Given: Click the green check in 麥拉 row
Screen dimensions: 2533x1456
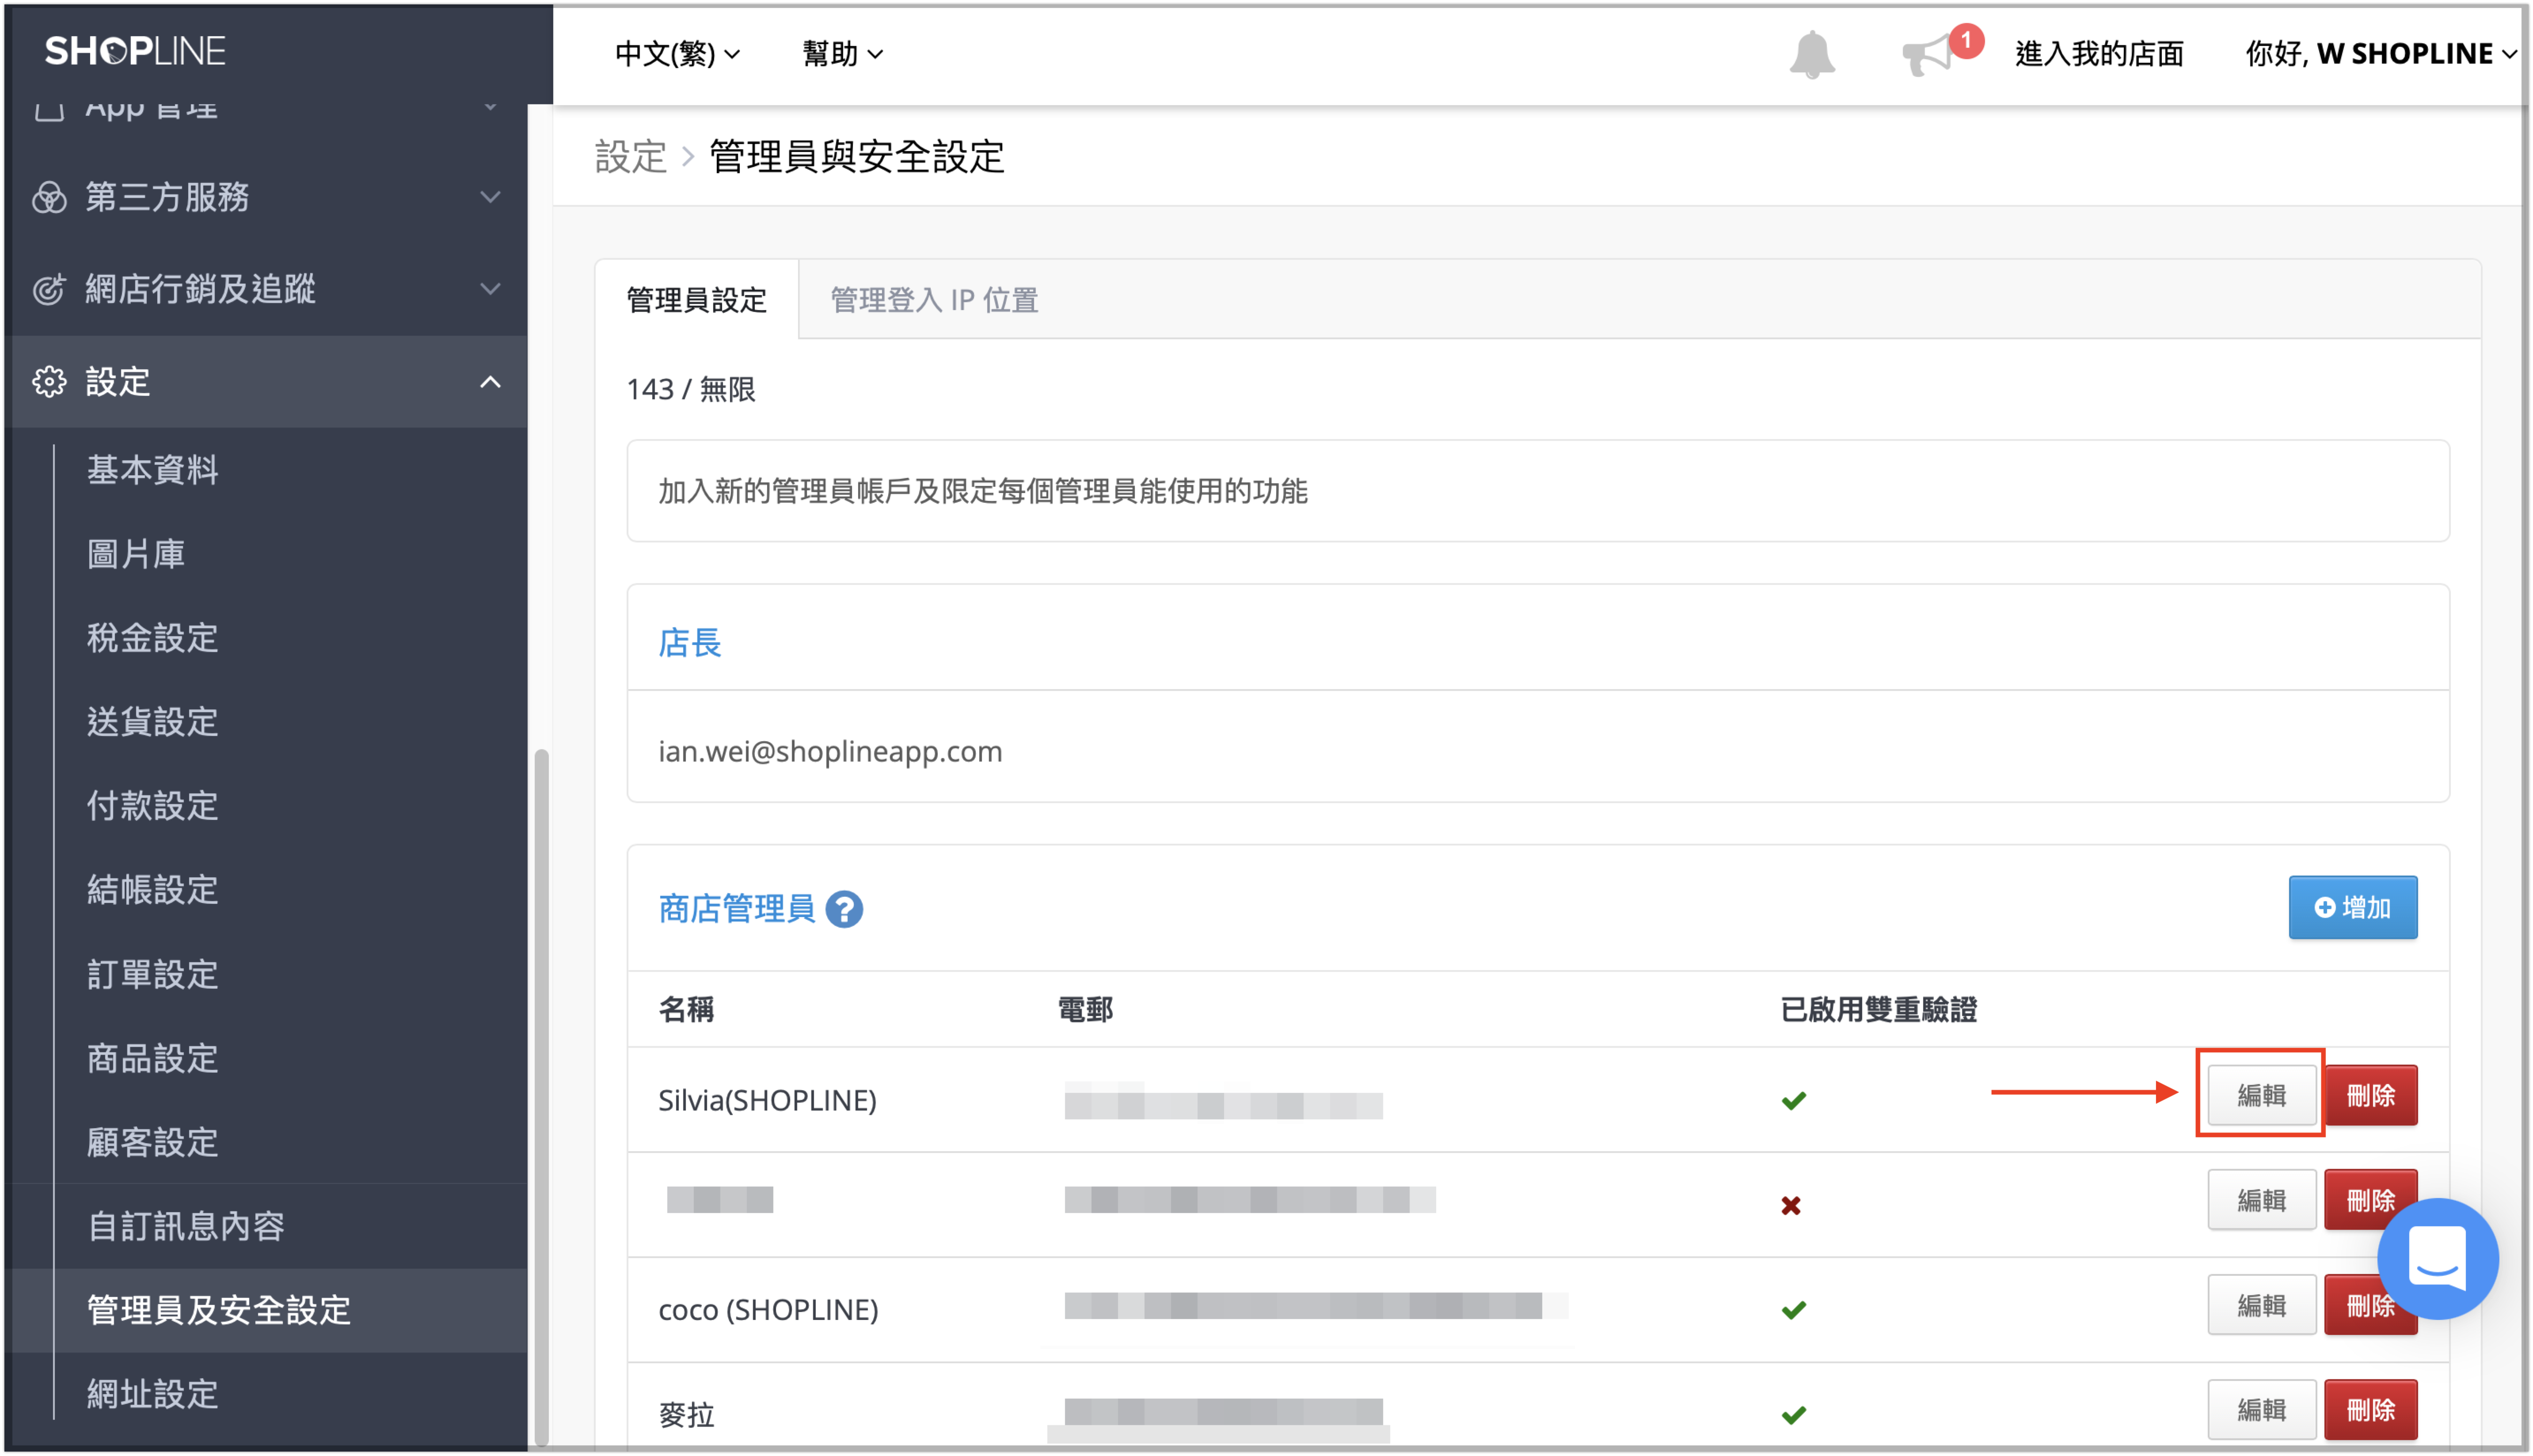Looking at the screenshot, I should tap(1793, 1414).
